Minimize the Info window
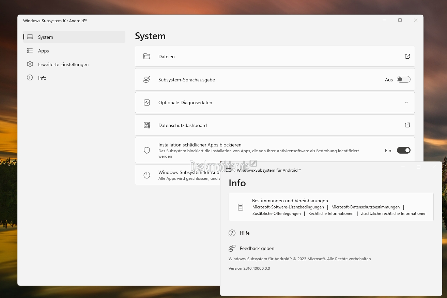 click(x=403, y=167)
